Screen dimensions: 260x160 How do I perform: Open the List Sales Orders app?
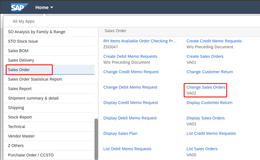202,149
